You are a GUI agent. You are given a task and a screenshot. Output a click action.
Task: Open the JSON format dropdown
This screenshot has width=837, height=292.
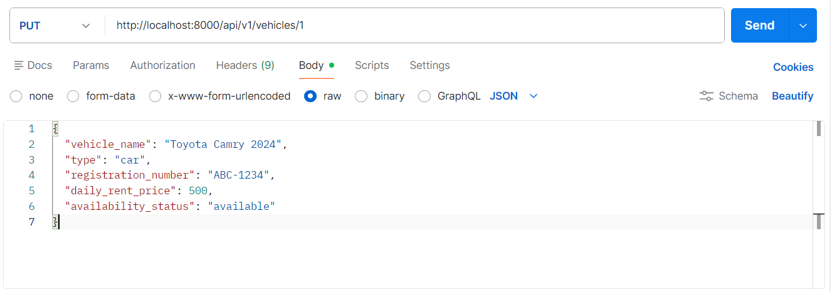click(x=513, y=96)
